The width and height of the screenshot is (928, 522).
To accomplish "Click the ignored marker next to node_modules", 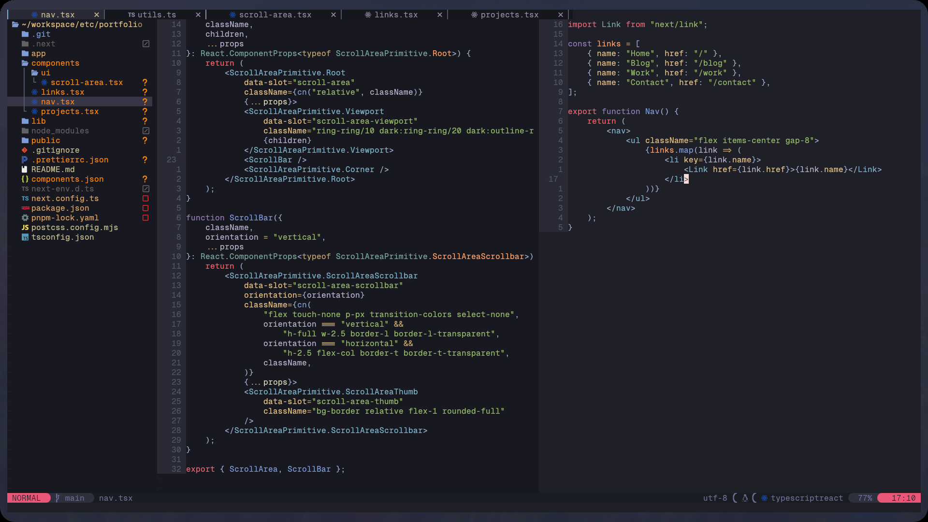I will (146, 131).
